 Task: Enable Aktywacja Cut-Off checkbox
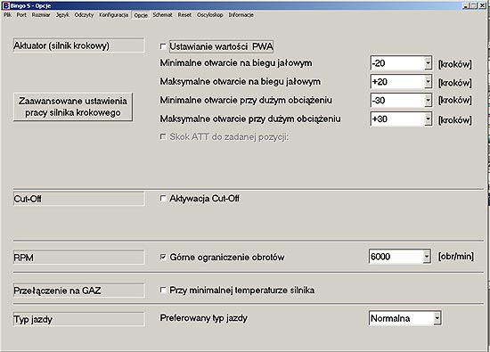(x=163, y=198)
